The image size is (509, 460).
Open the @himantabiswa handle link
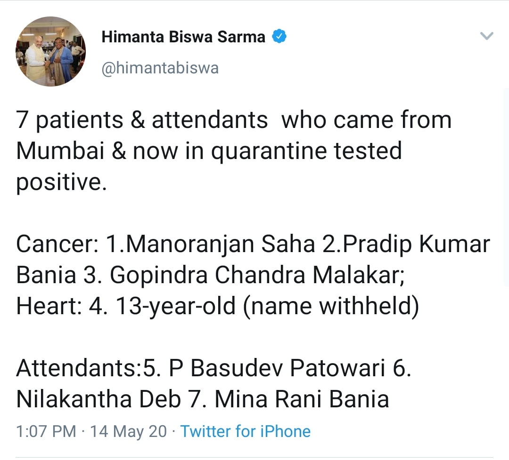click(x=160, y=68)
